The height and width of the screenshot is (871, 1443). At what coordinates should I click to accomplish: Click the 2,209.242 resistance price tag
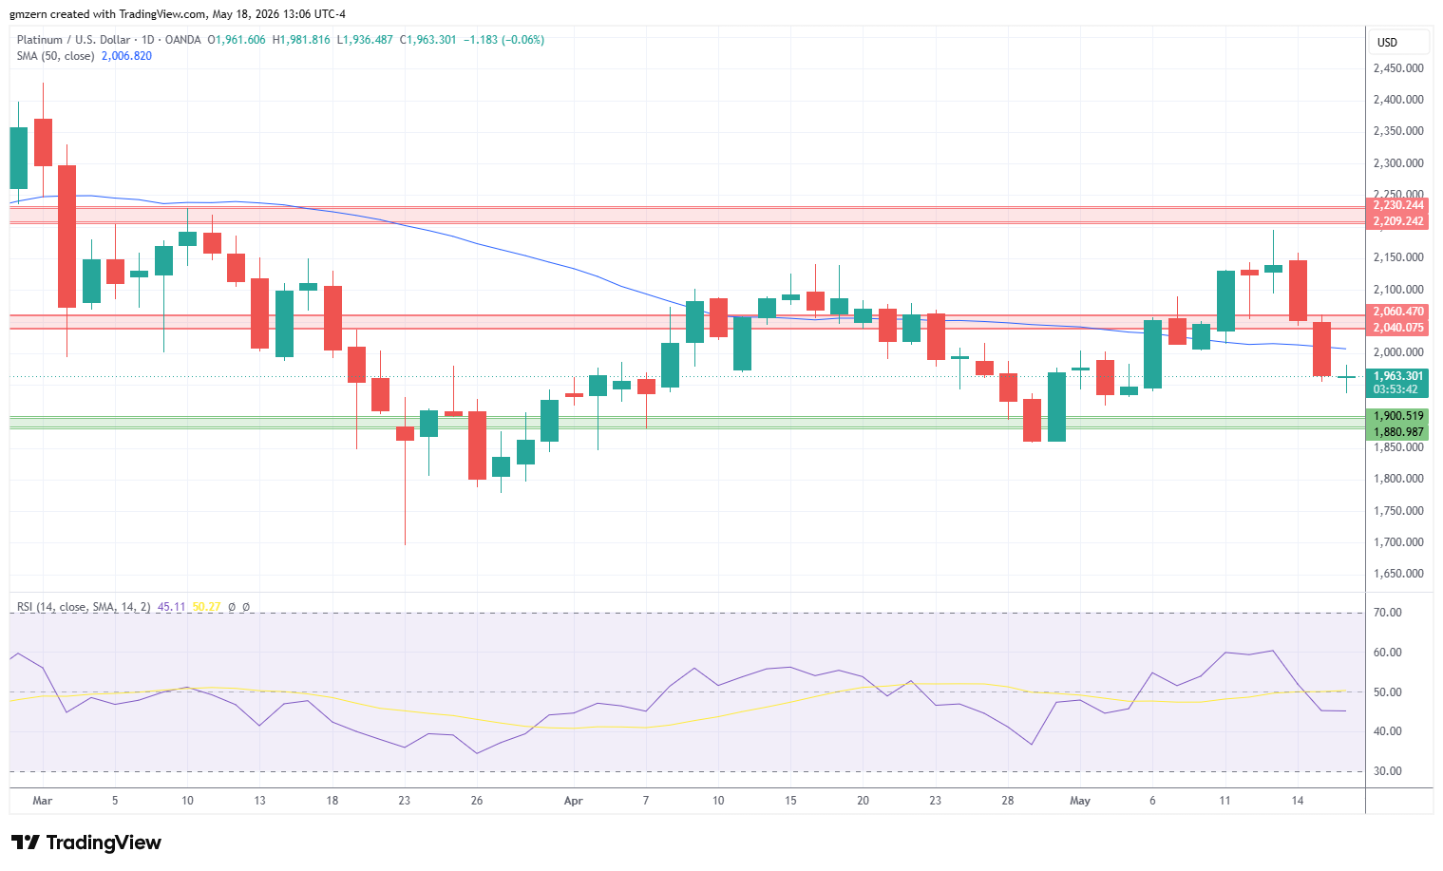pyautogui.click(x=1398, y=221)
